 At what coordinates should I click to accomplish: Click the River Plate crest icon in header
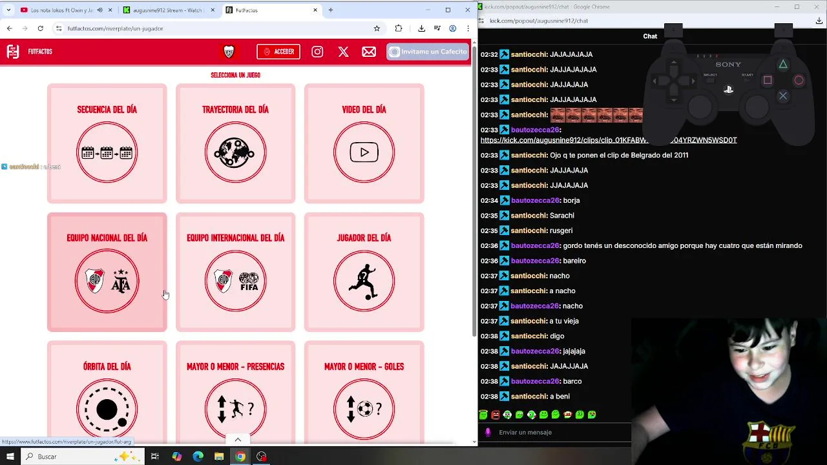[x=229, y=52]
